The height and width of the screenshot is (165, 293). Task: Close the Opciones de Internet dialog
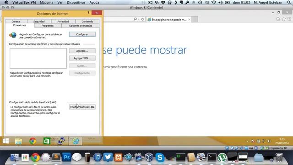[x=97, y=13]
